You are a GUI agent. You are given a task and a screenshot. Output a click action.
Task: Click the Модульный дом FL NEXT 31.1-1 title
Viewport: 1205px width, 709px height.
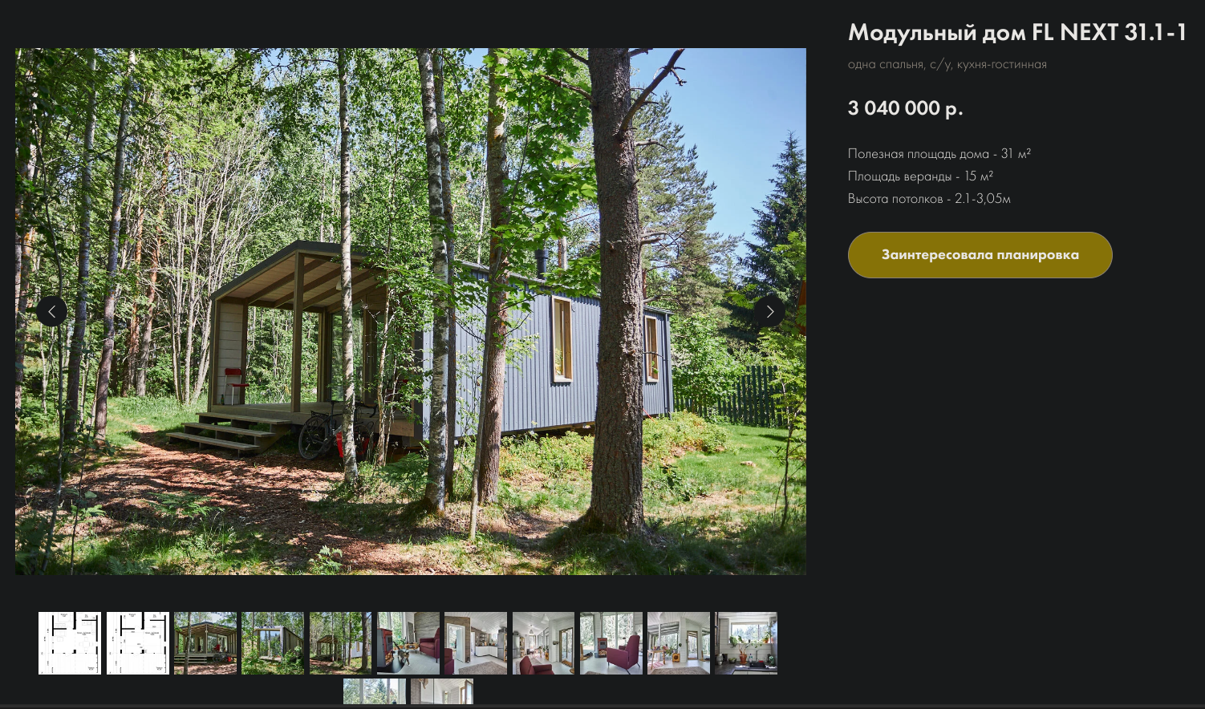point(1017,32)
